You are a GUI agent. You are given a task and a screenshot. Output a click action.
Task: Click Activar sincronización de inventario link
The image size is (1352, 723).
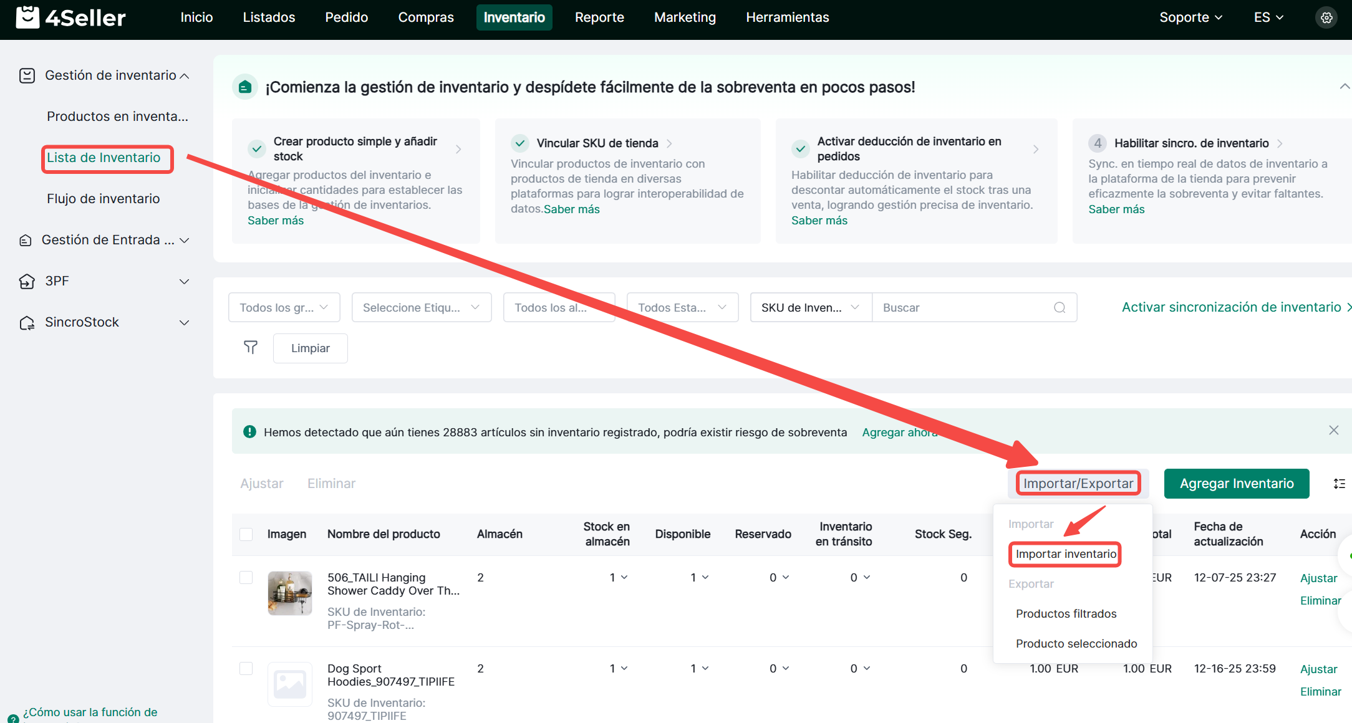[x=1231, y=307]
